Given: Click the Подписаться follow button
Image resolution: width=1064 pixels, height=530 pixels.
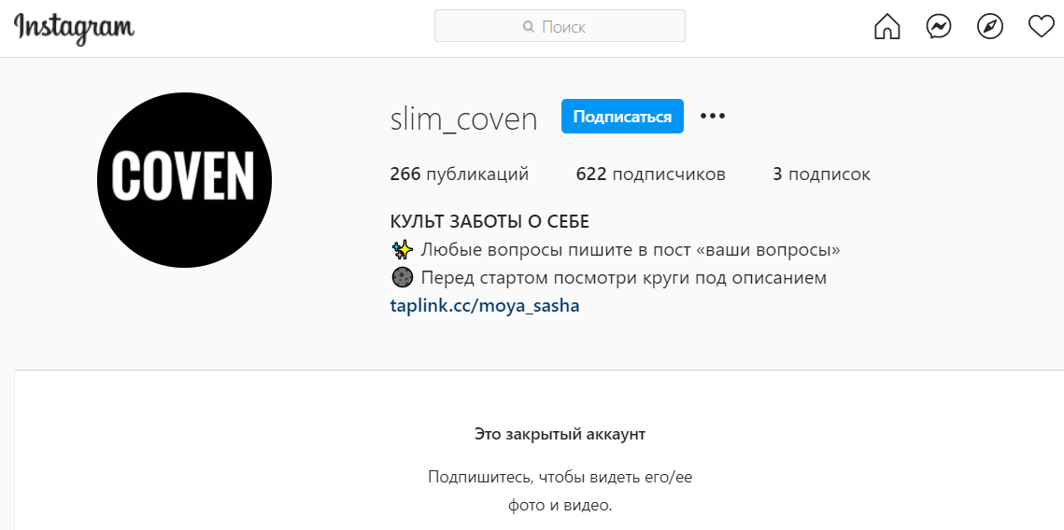Looking at the screenshot, I should click(x=622, y=117).
